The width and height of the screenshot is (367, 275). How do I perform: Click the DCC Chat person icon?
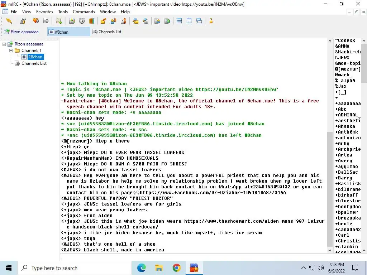tap(113, 21)
